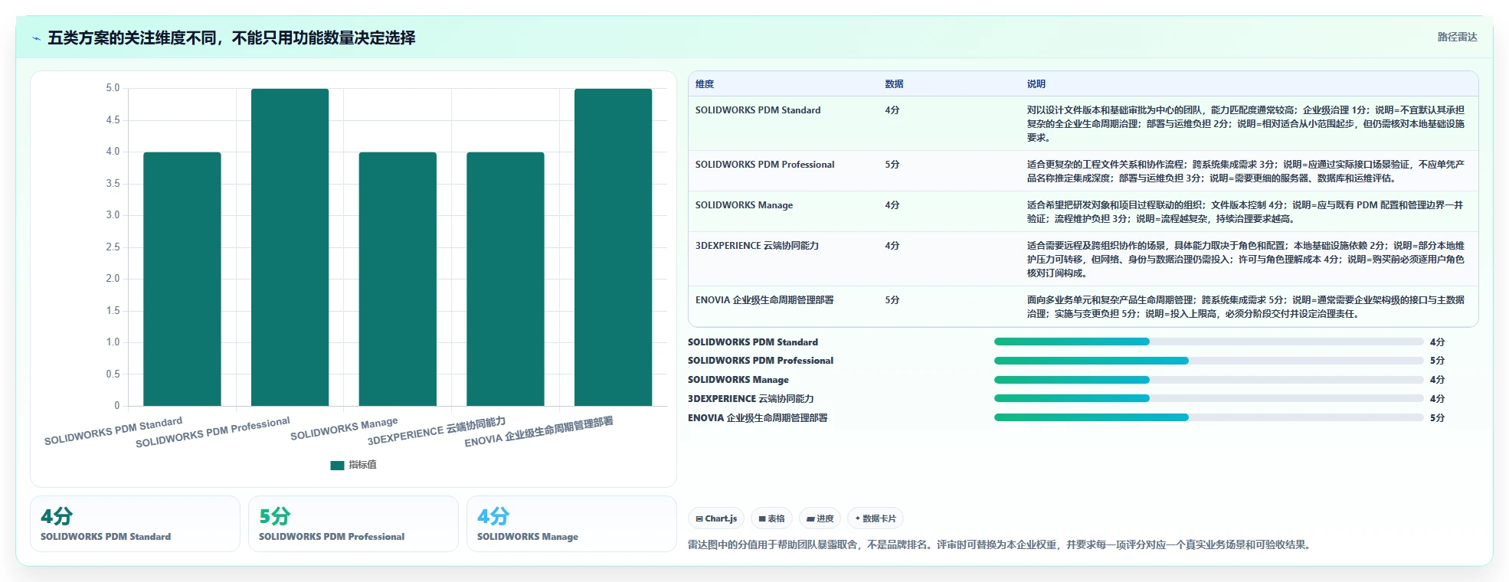Viewport: 1509px width, 582px height.
Task: Click the 5分 score in the table's PDM Professional row
Action: [892, 165]
